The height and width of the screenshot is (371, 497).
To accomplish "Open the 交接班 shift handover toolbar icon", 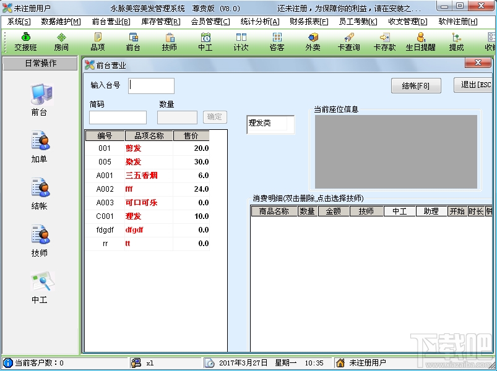I will tap(25, 42).
